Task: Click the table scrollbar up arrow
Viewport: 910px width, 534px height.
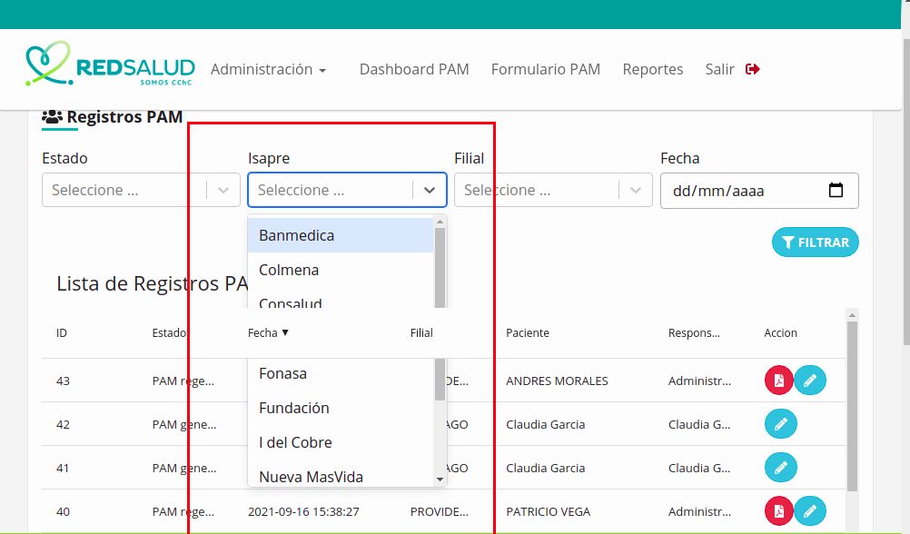Action: [x=852, y=315]
